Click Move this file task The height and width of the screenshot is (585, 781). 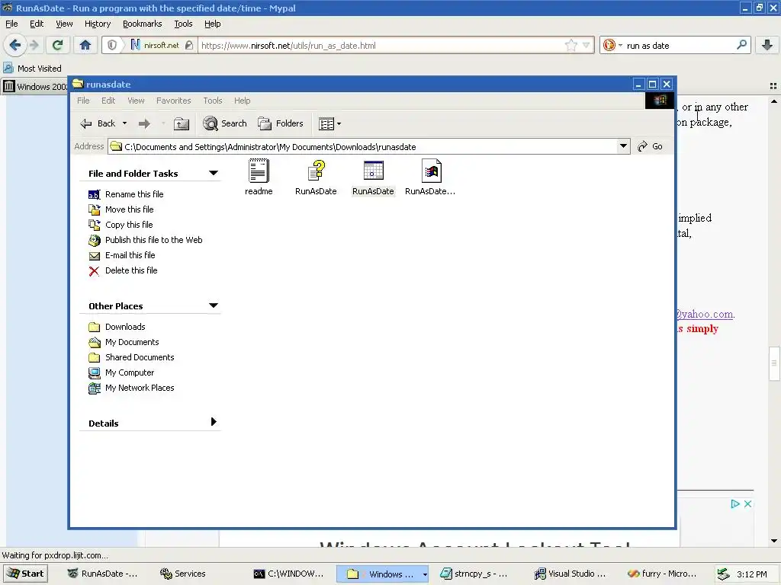click(129, 209)
